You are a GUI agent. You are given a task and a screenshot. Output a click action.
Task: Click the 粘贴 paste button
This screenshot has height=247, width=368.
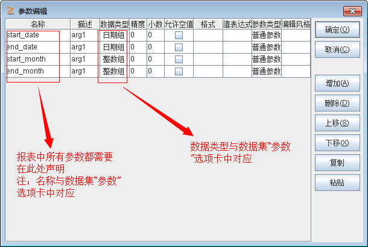337,183
